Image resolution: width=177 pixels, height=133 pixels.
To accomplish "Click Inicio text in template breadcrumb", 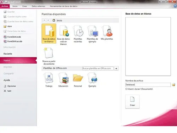I will [x=59, y=21].
